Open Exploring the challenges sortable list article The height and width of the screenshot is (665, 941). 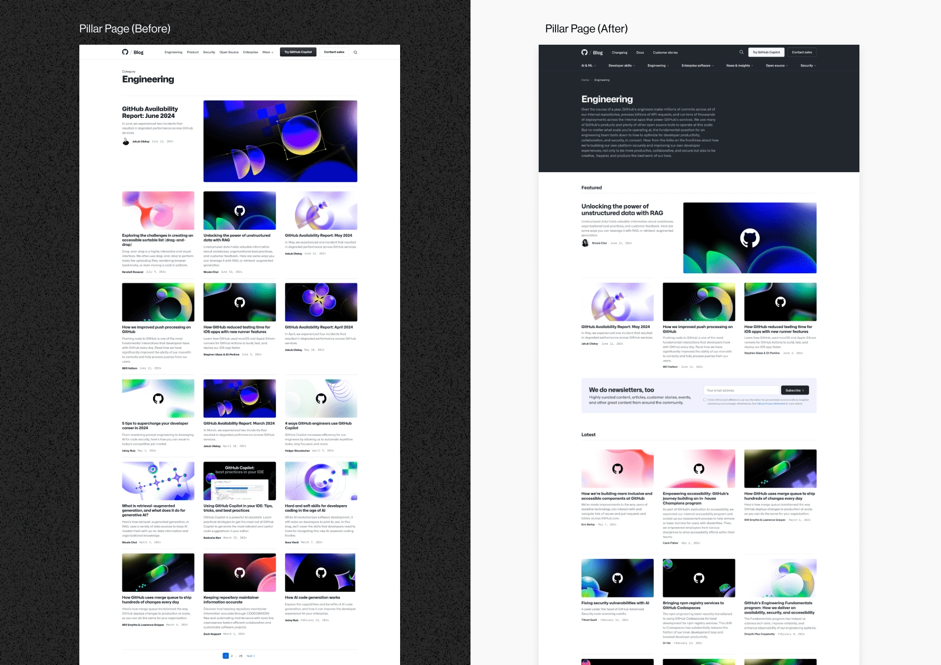[158, 240]
